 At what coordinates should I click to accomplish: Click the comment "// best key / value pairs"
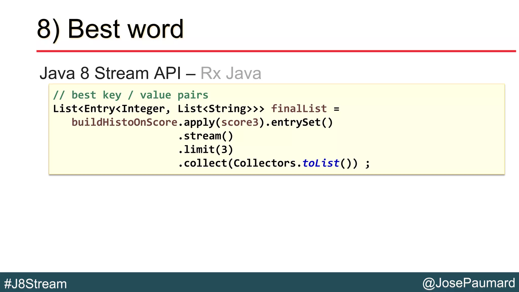click(x=131, y=95)
